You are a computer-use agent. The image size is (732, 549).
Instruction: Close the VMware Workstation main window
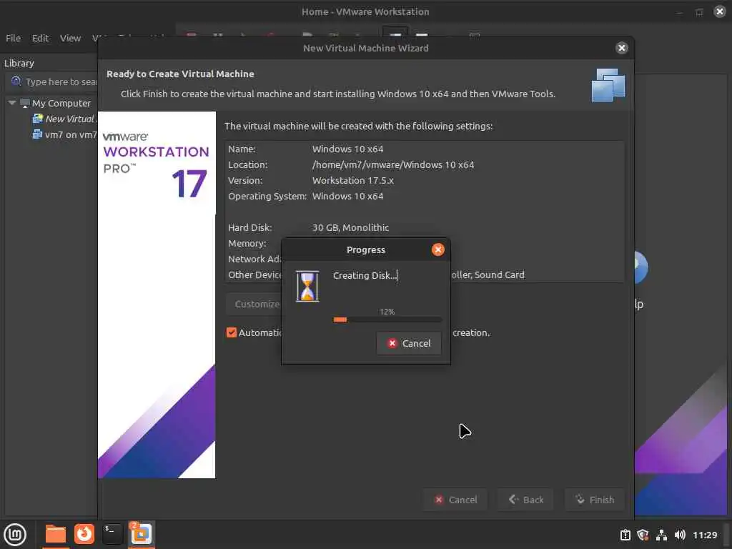pos(719,11)
